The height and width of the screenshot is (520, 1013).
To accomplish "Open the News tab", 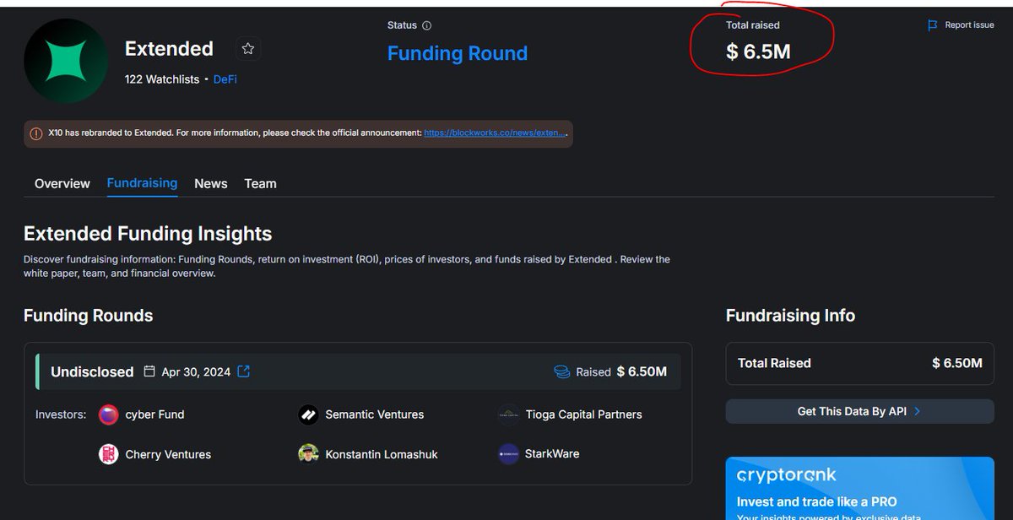I will (x=211, y=183).
